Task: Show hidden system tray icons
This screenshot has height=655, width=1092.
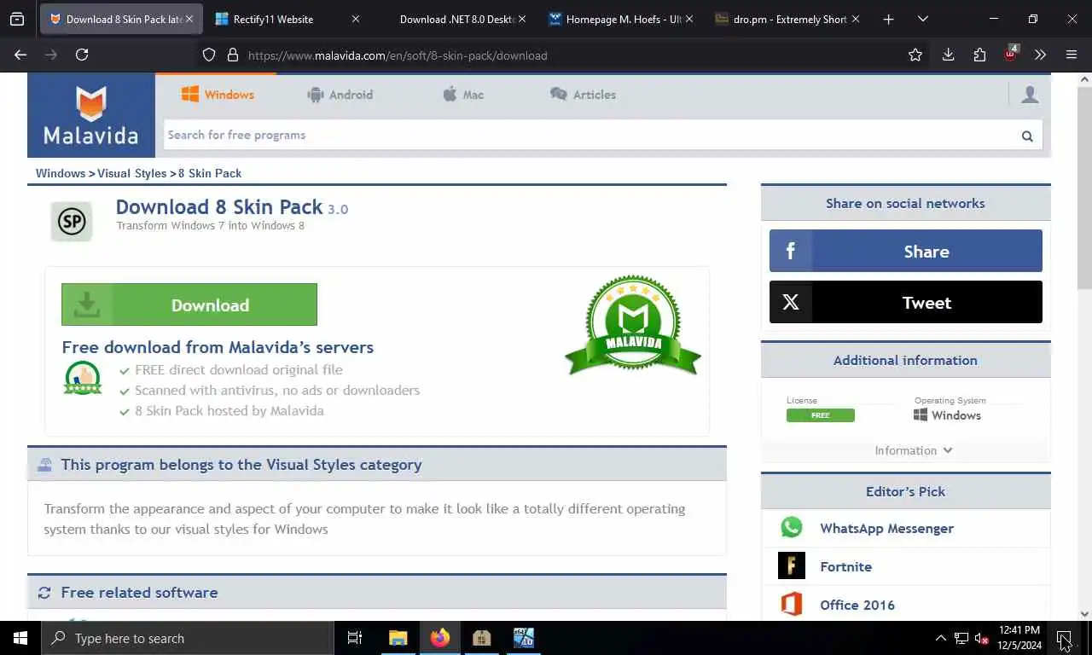Action: coord(940,638)
